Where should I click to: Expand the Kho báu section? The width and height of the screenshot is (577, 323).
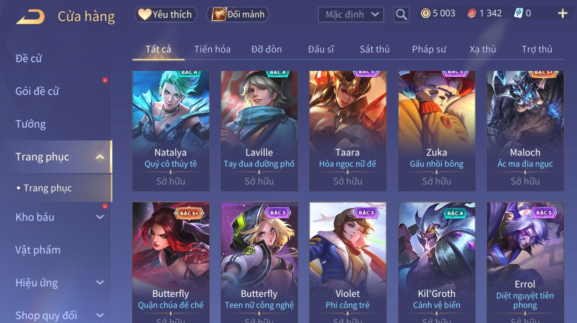click(100, 217)
